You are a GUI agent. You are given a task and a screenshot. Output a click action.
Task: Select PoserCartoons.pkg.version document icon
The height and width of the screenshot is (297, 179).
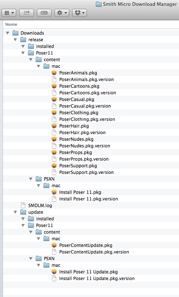click(x=54, y=92)
